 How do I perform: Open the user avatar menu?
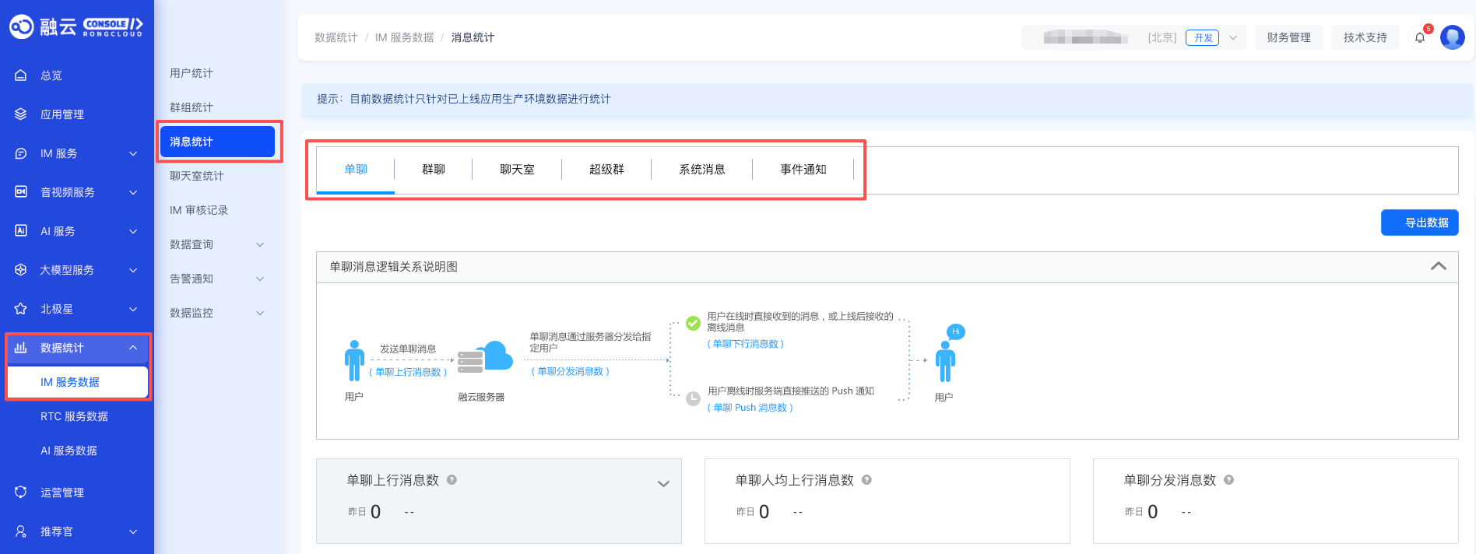click(x=1453, y=37)
